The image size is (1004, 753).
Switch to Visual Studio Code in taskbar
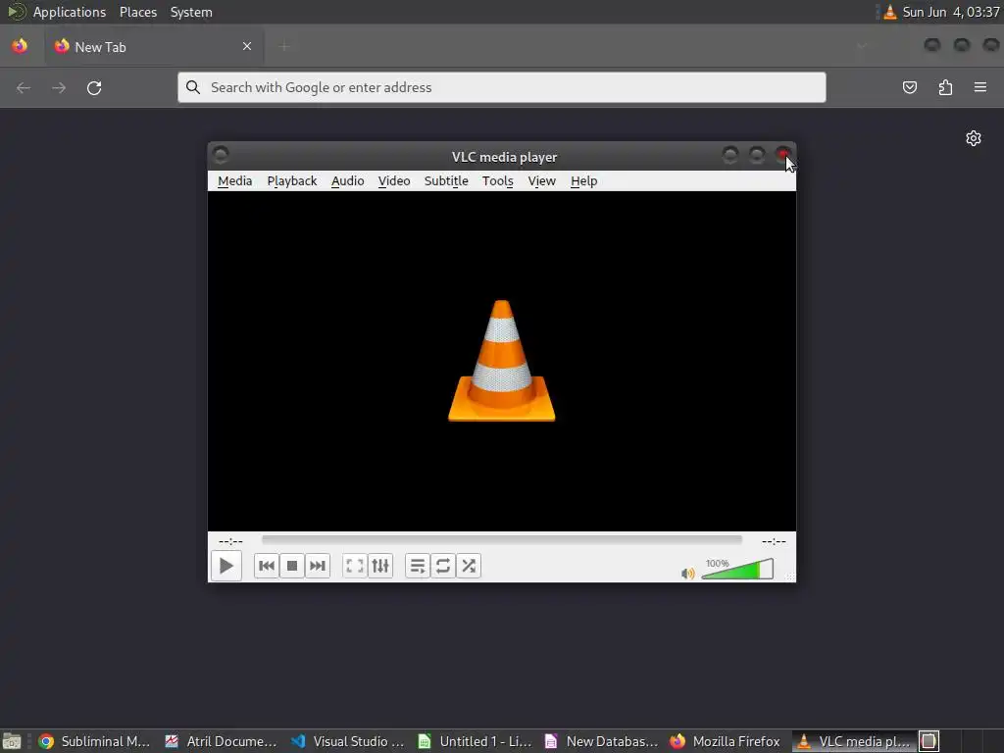[x=348, y=741]
